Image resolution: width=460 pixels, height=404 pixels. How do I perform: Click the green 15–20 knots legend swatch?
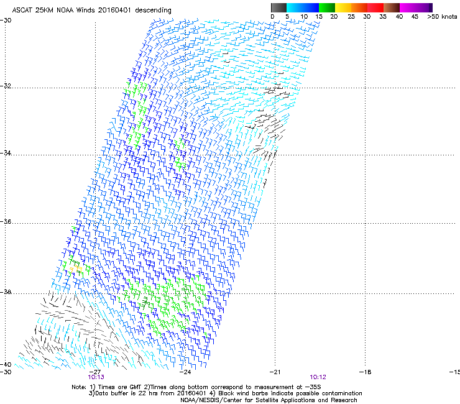click(x=327, y=7)
